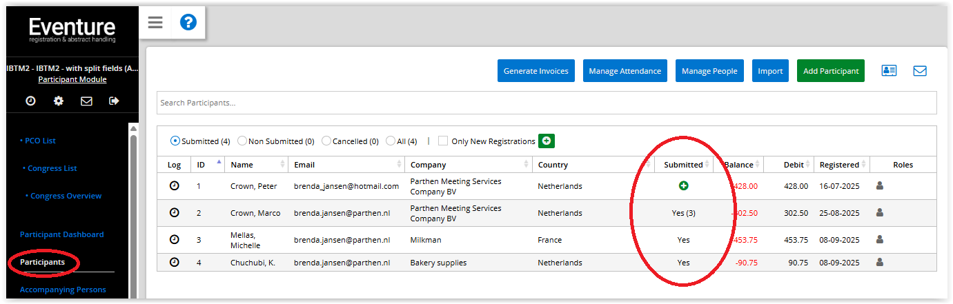
Task: Open log clock icon for Crown, Peter
Action: [175, 185]
